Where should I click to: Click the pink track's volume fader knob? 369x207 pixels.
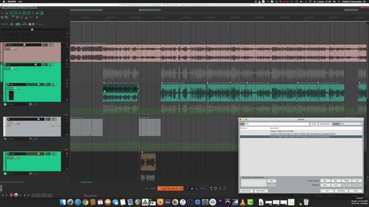24,45
